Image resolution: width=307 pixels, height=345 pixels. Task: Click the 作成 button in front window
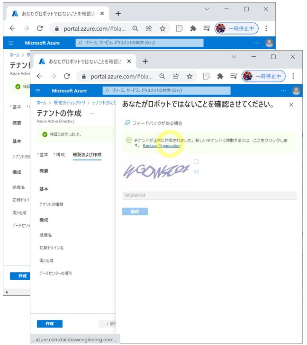pos(50,324)
